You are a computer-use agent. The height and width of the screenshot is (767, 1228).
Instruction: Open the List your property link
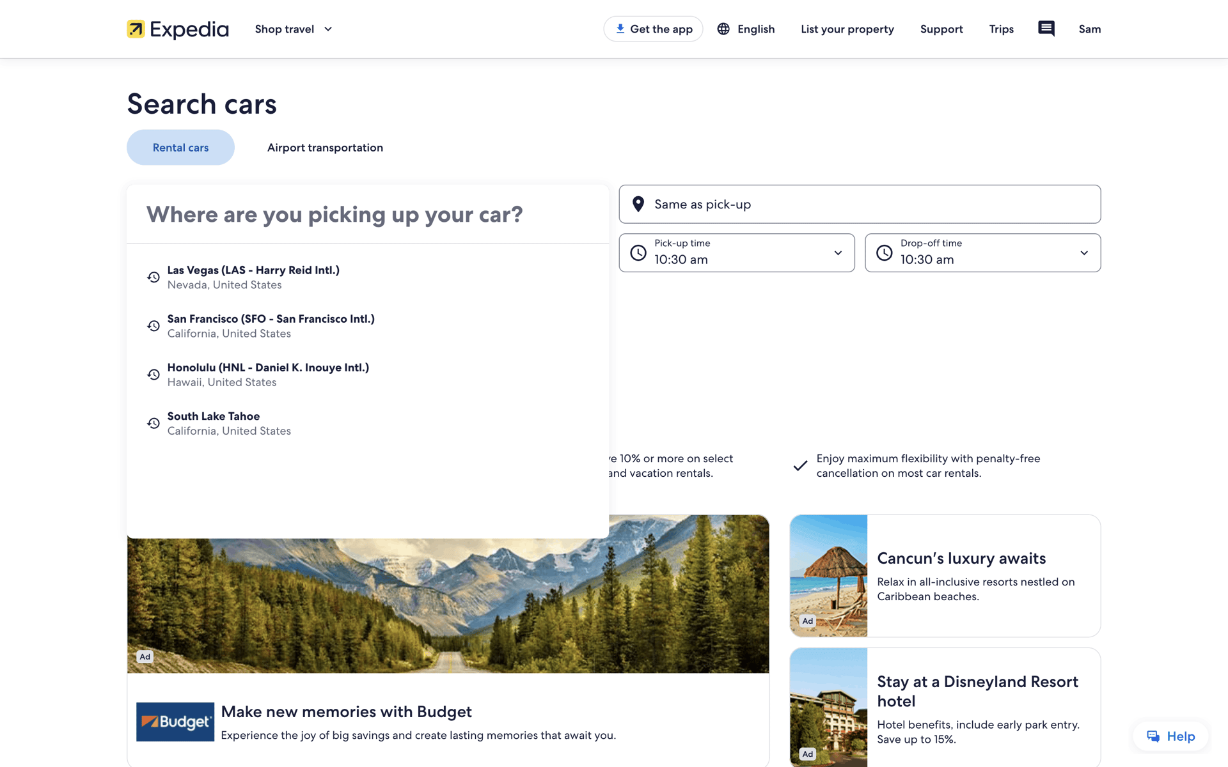(847, 29)
